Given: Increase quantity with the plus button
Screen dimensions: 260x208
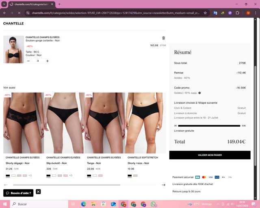Looking at the screenshot, I should pos(48,61).
